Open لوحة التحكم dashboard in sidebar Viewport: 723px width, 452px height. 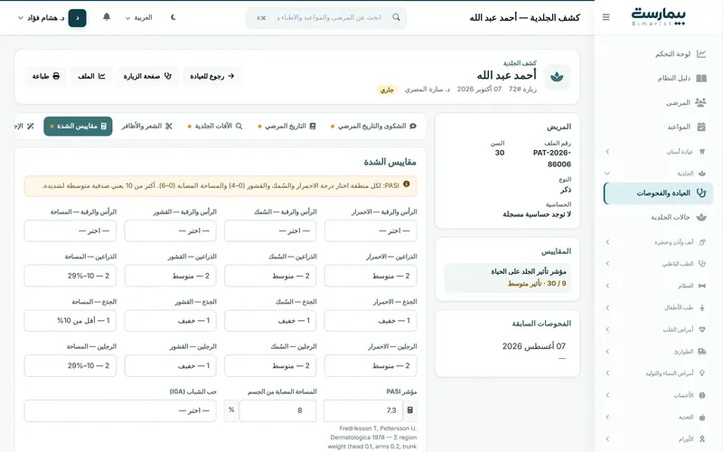coord(659,54)
